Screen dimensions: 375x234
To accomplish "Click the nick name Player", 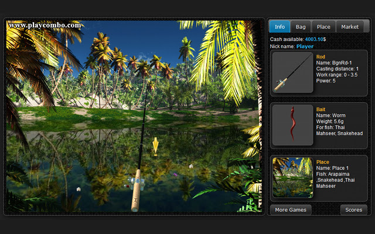I will pyautogui.click(x=305, y=46).
